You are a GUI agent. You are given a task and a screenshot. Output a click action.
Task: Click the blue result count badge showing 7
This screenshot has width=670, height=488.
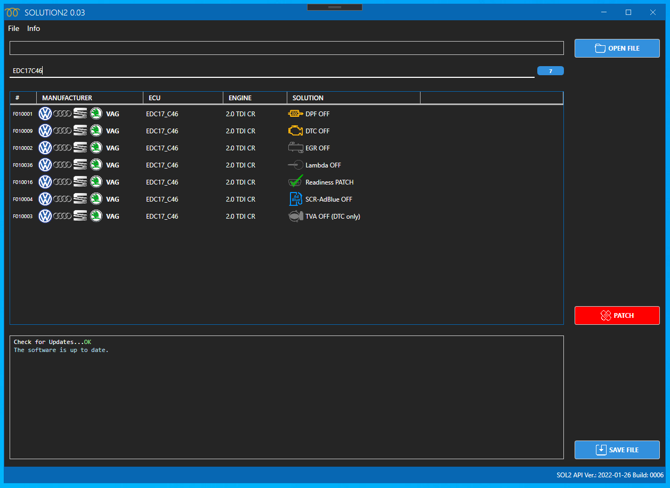[551, 71]
